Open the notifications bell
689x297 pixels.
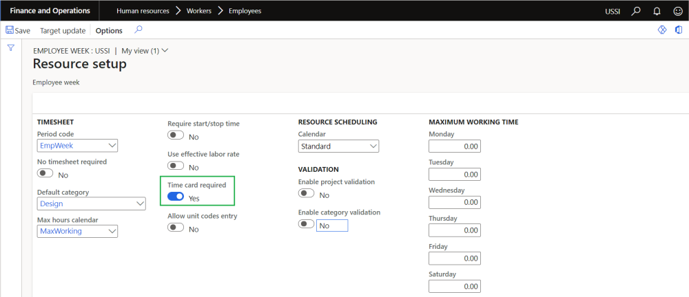(656, 11)
